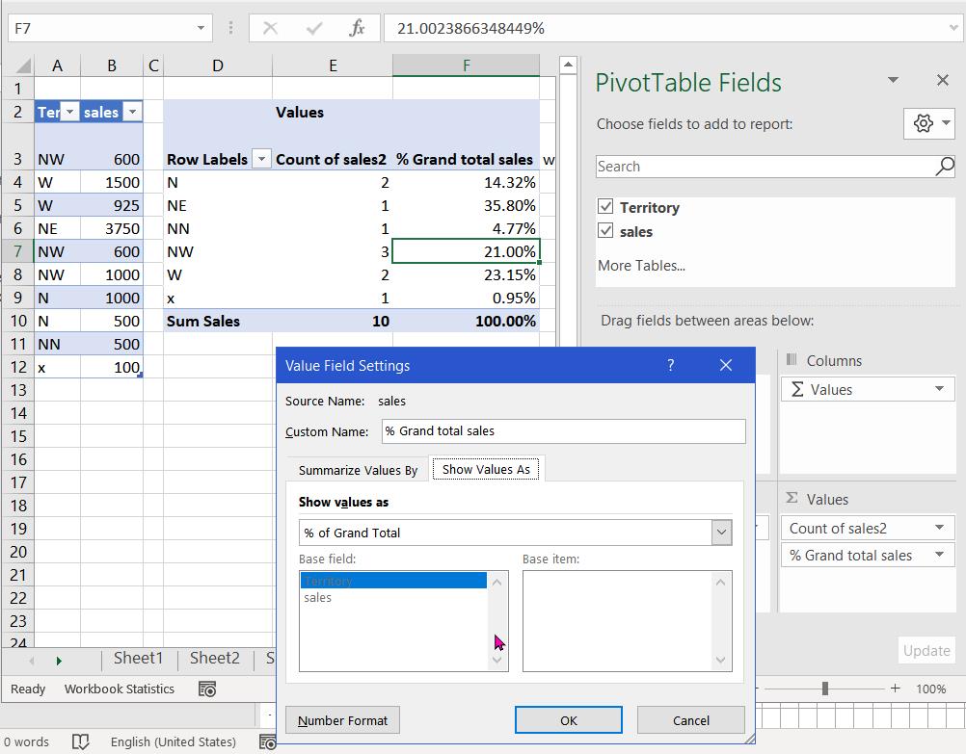Viewport: 966px width, 754px height.
Task: Toggle the sales field checkbox
Action: click(605, 230)
